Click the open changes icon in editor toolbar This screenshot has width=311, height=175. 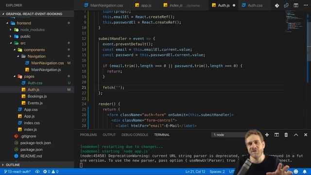286,5
